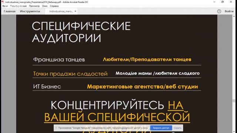Click the scrollbar up arrow
237x133 pixels.
tap(234, 16)
